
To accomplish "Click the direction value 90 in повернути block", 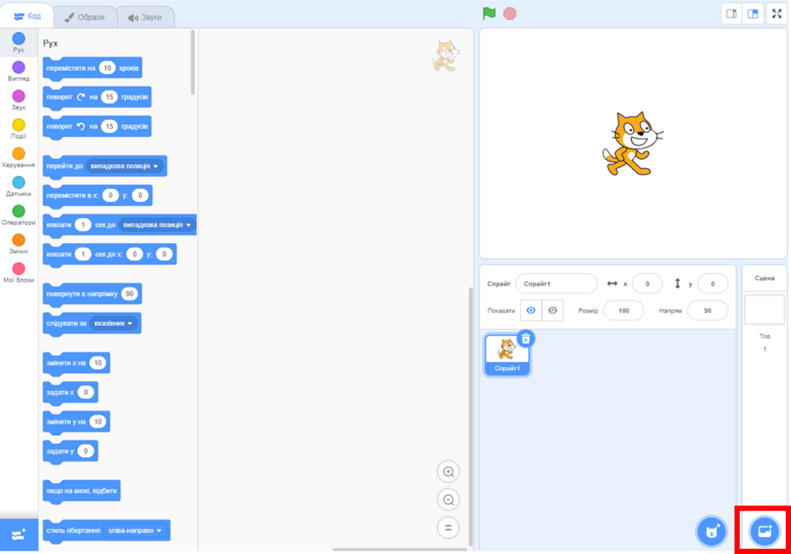I will pyautogui.click(x=130, y=294).
